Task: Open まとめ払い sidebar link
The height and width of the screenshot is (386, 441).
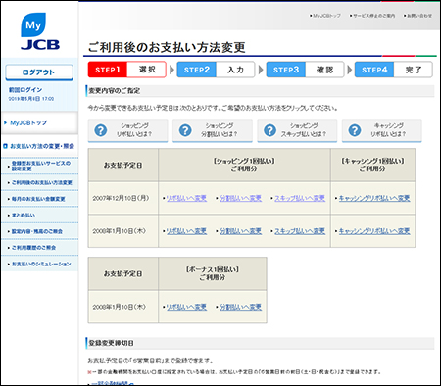Action: click(23, 216)
